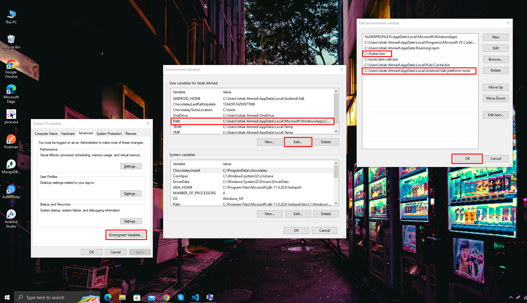Select the JAVA_HOME system variable row
Image resolution: width=527 pixels, height=303 pixels.
point(183,187)
